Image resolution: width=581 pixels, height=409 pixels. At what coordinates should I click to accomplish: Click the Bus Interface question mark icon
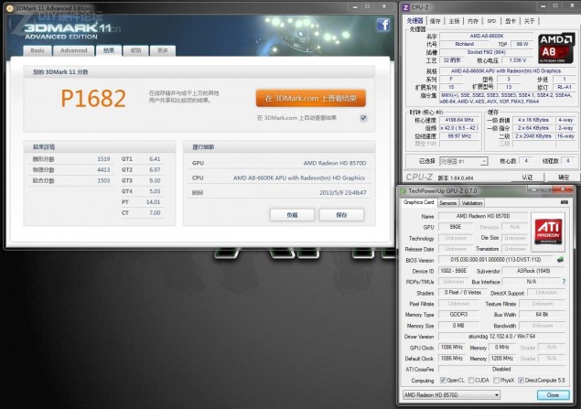tap(564, 282)
